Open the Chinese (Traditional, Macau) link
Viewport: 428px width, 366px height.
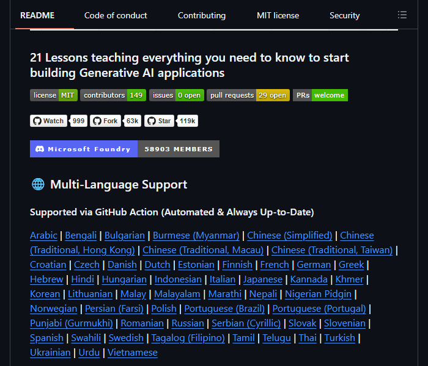203,250
